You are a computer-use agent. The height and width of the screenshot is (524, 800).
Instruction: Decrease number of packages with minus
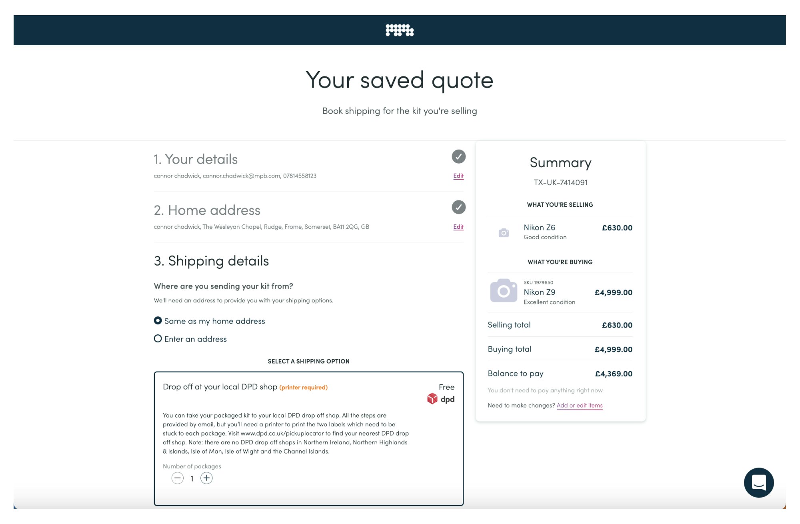pos(178,478)
